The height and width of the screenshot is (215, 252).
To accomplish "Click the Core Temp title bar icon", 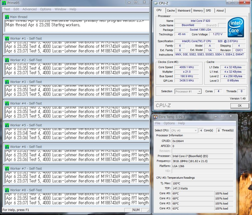I will pos(156,117).
